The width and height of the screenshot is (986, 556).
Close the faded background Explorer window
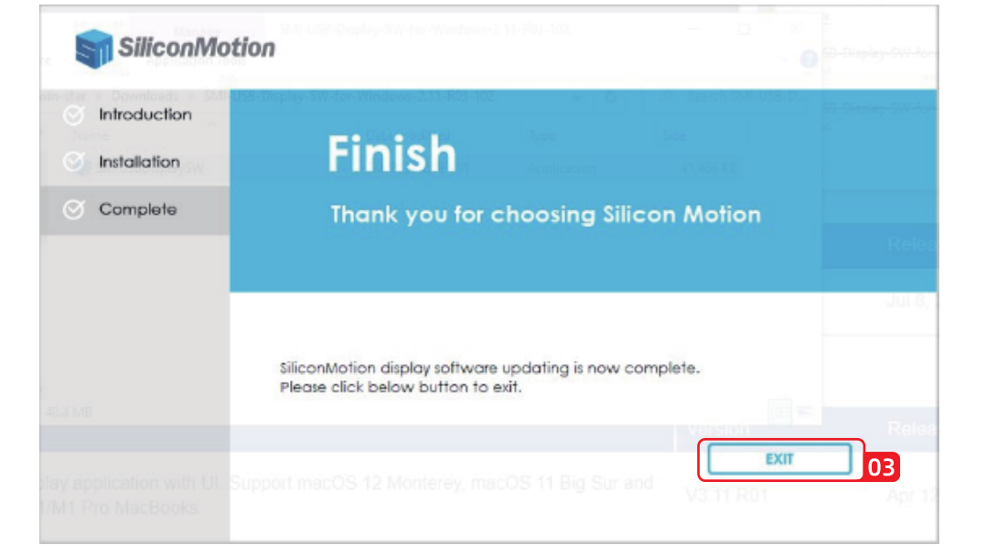[x=795, y=29]
